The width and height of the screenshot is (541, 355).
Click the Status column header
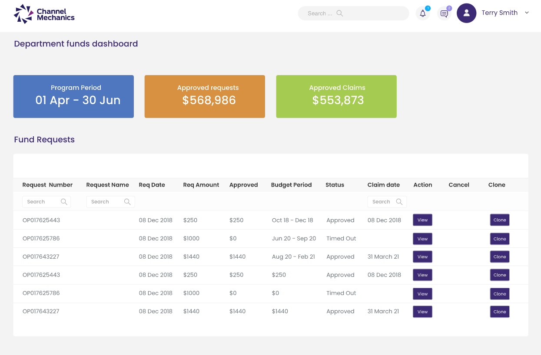[335, 185]
